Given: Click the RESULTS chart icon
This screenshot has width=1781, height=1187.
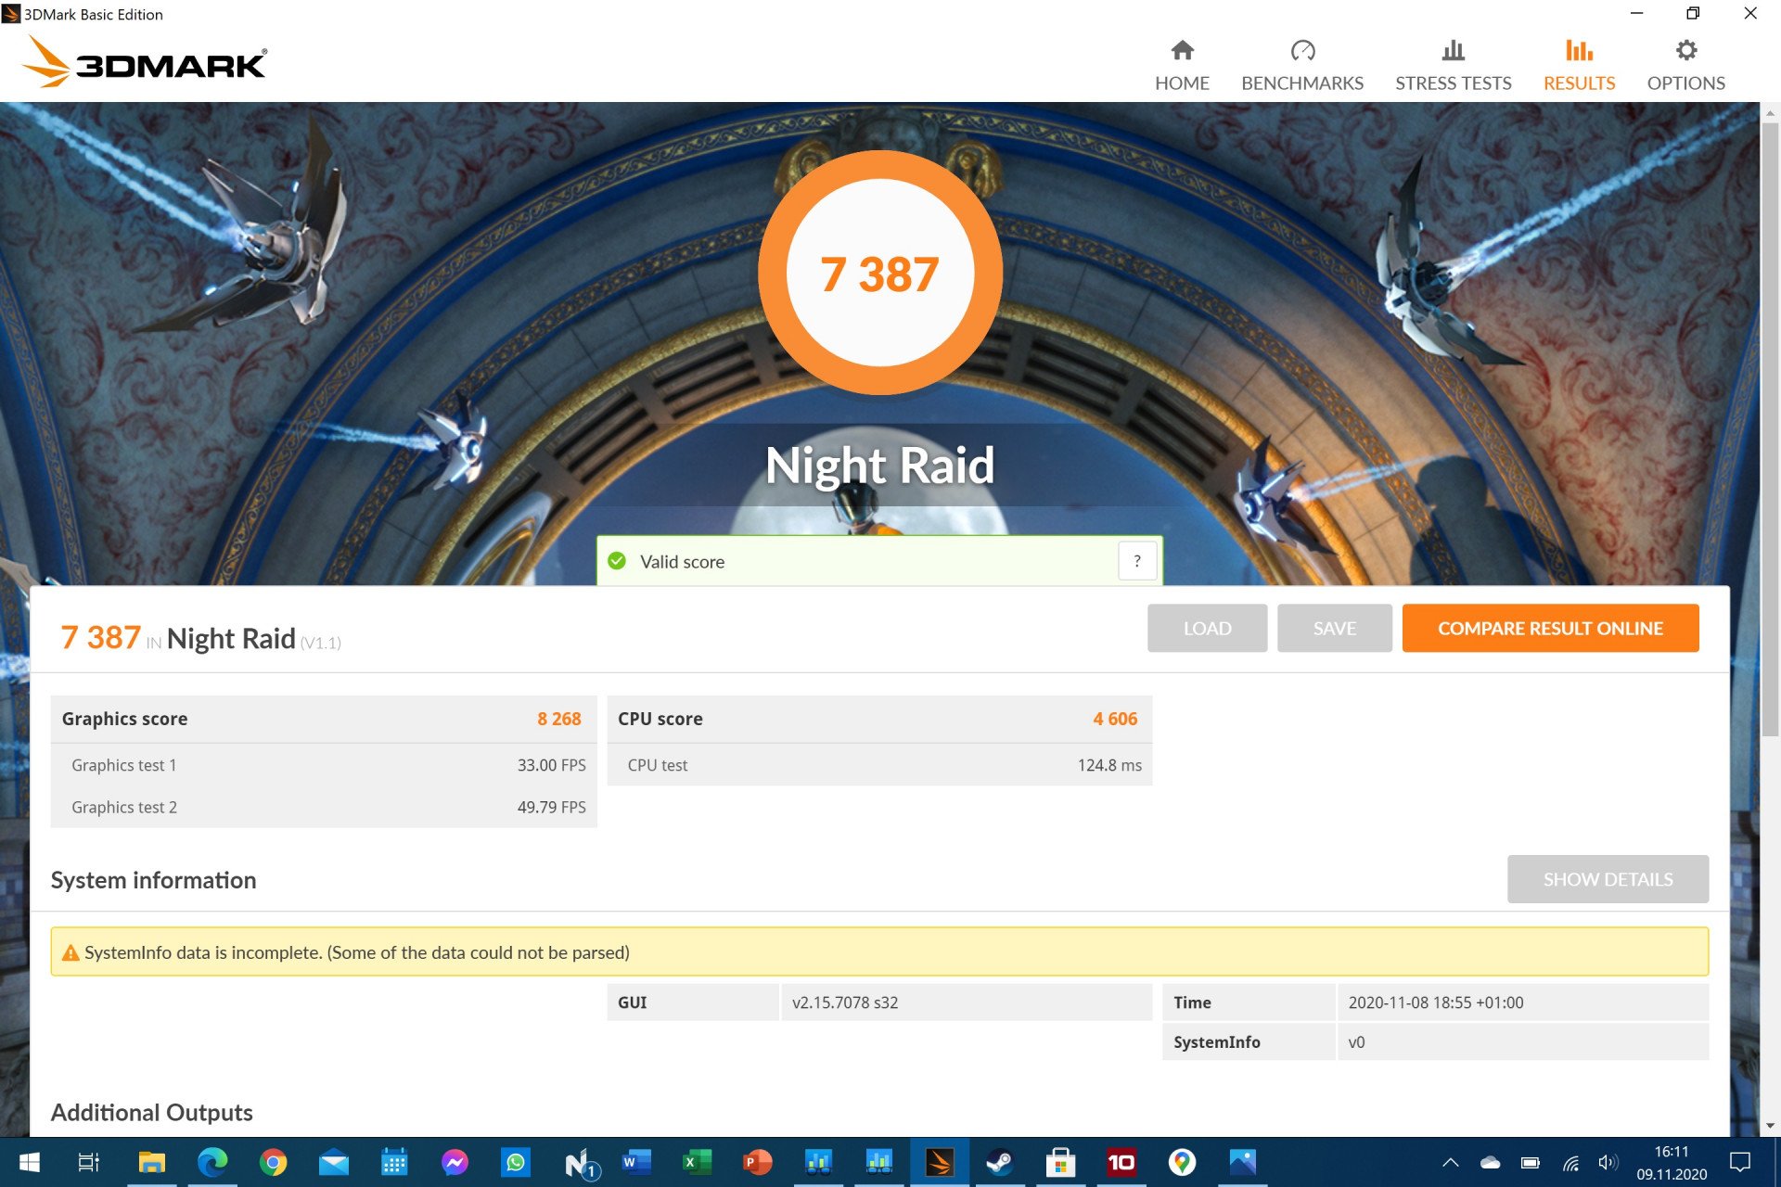Looking at the screenshot, I should [1579, 50].
